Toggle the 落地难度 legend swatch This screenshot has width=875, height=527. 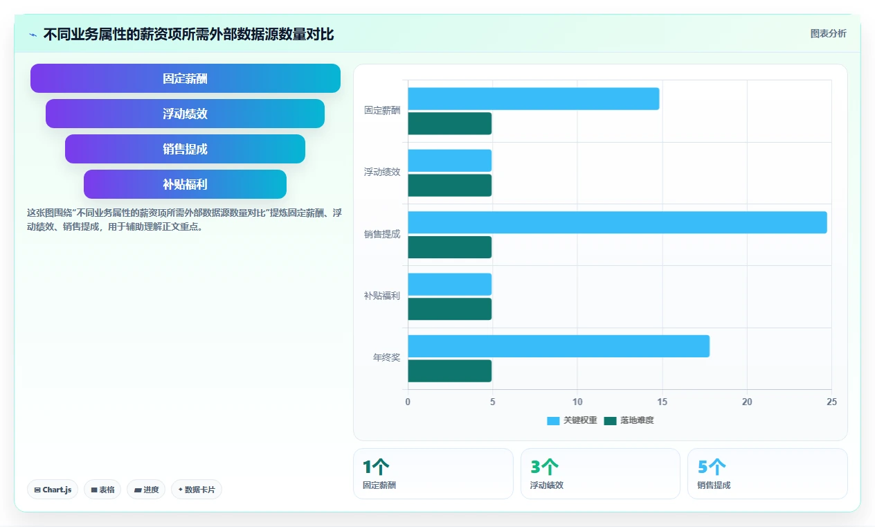coord(610,421)
